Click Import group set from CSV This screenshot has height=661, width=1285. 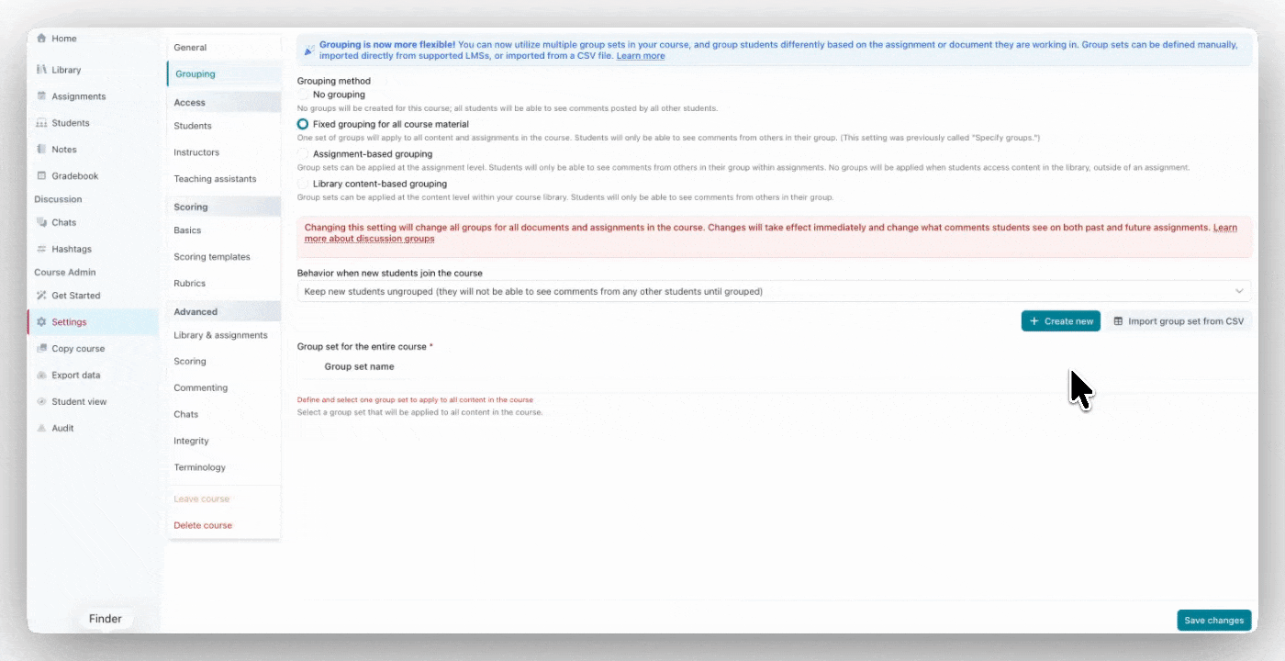point(1179,321)
